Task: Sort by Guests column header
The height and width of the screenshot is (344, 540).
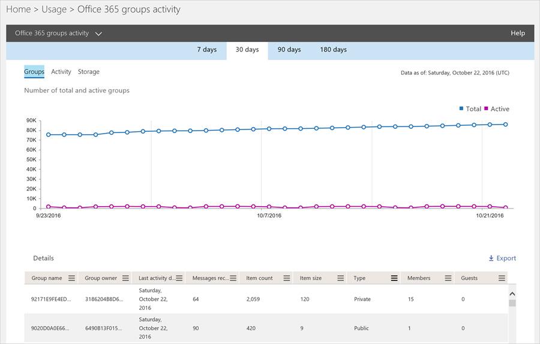Action: 469,278
